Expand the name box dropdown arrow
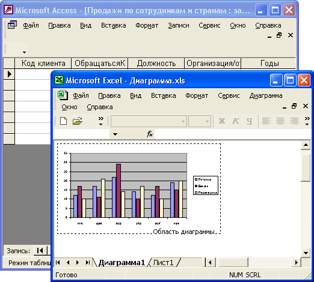The image size is (314, 282). click(x=115, y=134)
